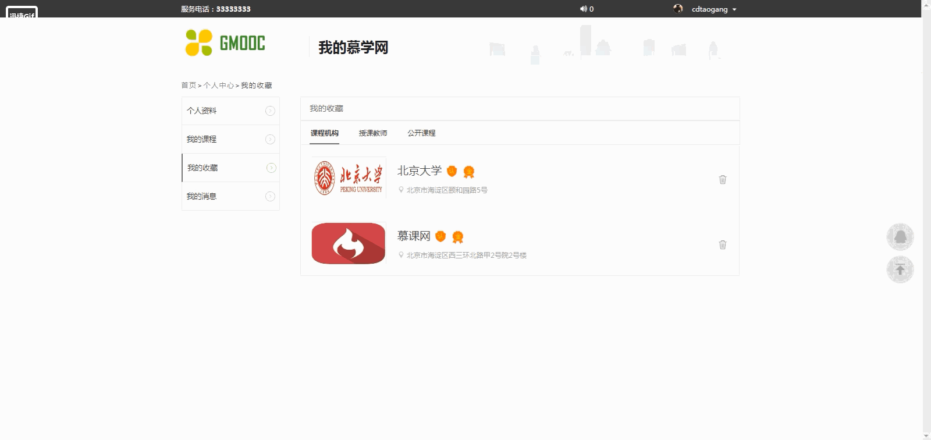Click arrow circle icon next to 个人资料
Image resolution: width=931 pixels, height=440 pixels.
pos(270,111)
